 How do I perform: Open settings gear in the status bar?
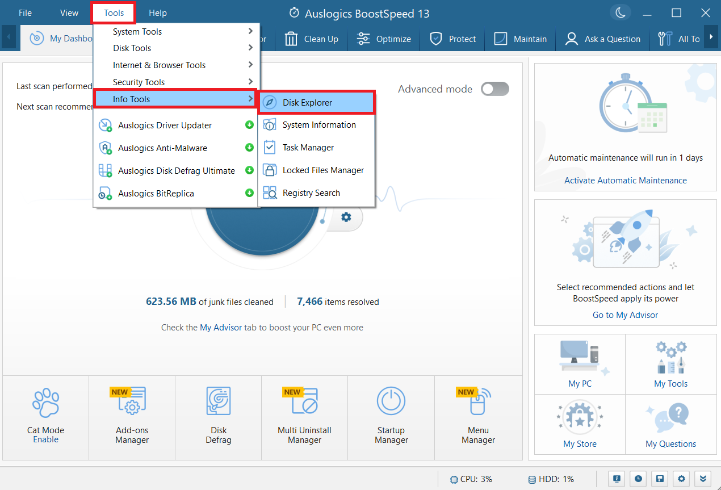click(x=681, y=479)
